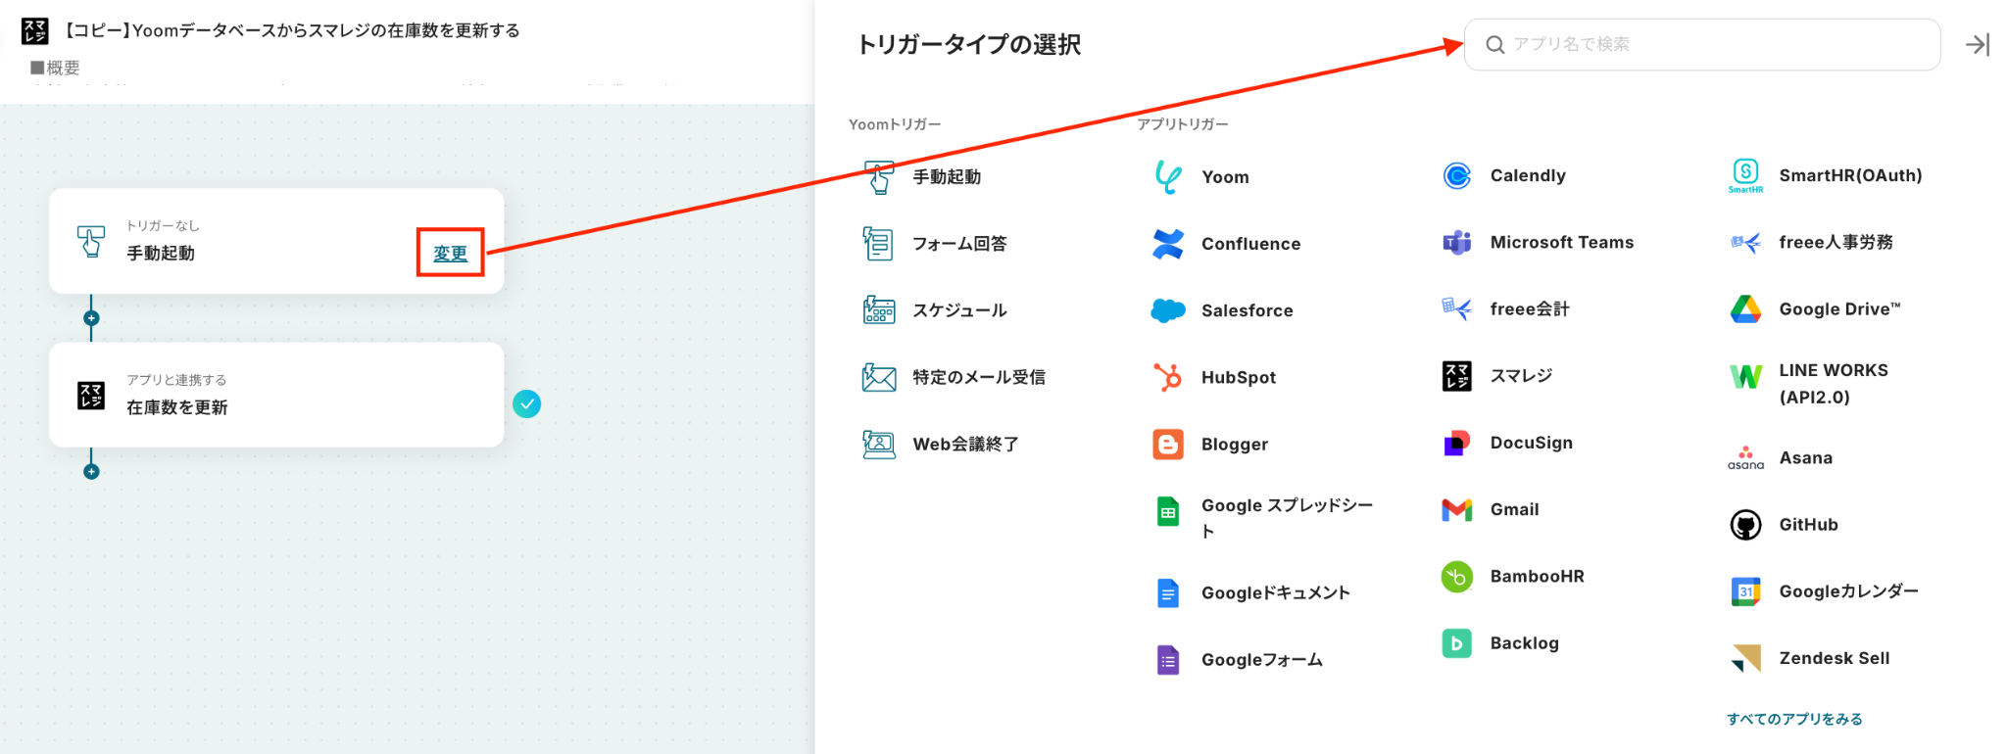
Task: Select the HubSpot icon
Action: click(x=1167, y=377)
